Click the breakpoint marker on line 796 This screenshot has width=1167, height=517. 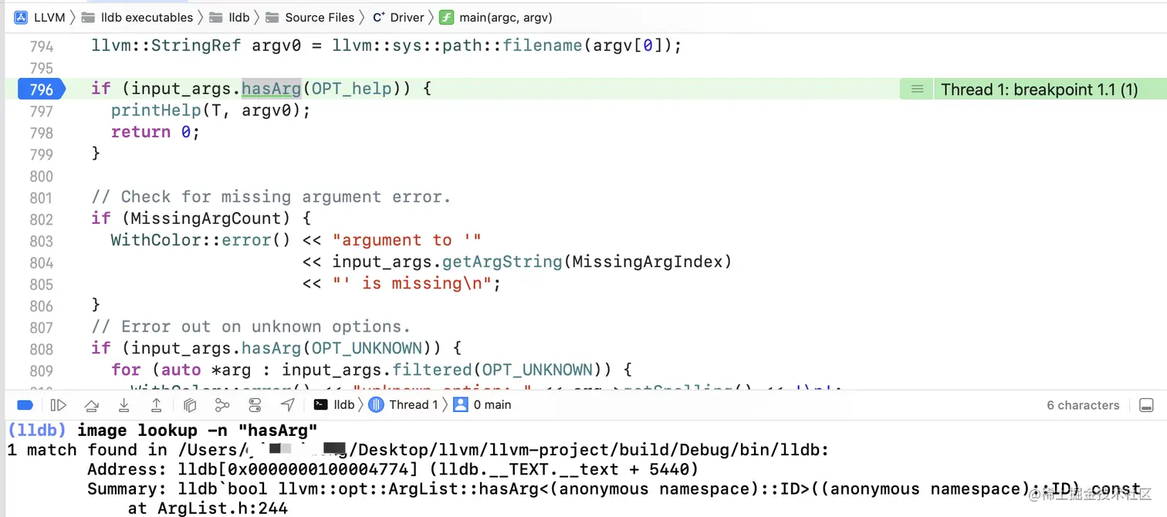click(x=42, y=89)
